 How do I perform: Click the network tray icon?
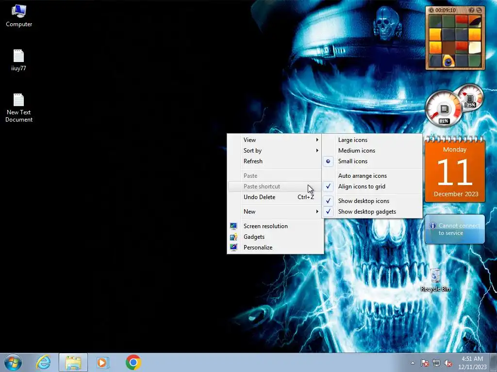(x=436, y=363)
